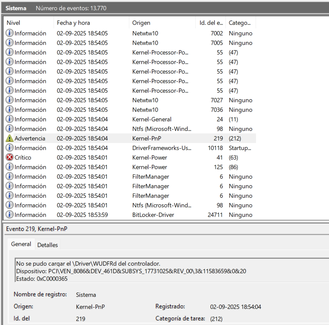329x325 pixels.
Task: Click event ID 125 cell
Action: click(218, 167)
